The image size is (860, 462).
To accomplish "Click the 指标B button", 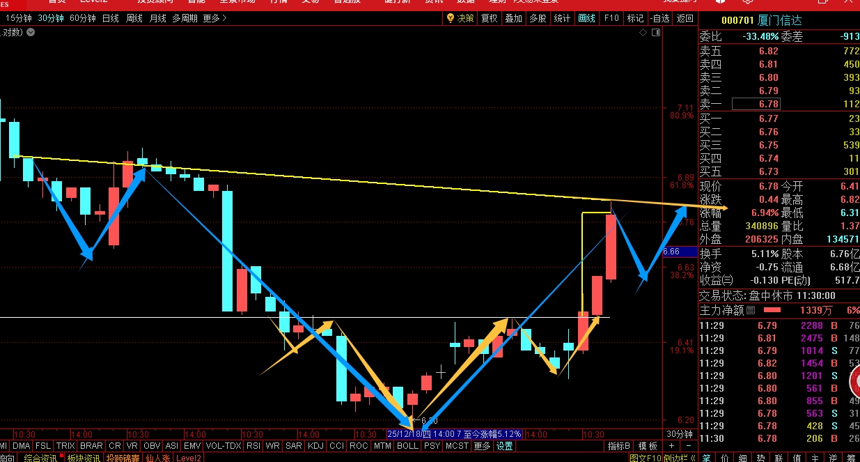I will point(618,445).
